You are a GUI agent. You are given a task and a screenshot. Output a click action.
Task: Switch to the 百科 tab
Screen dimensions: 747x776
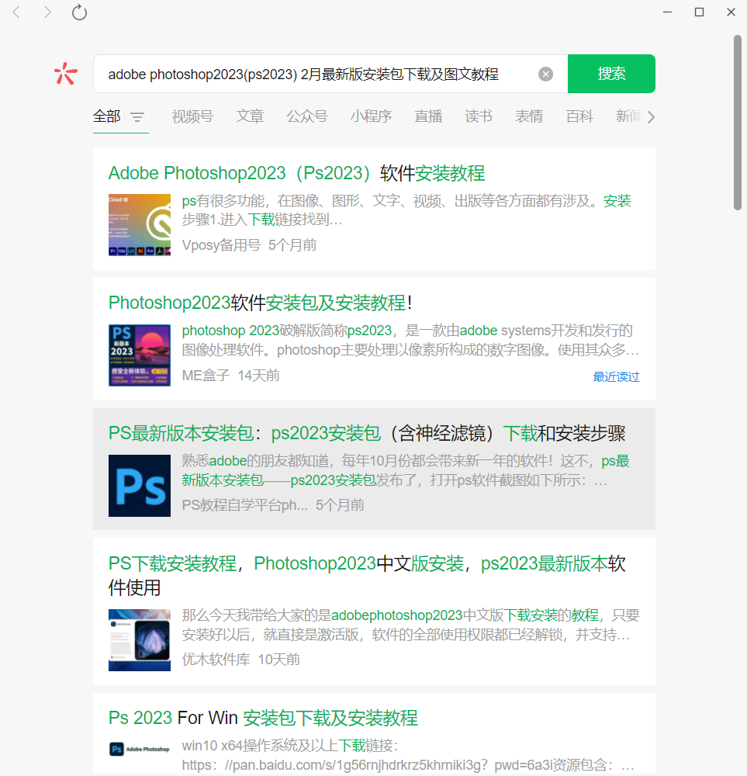579,117
